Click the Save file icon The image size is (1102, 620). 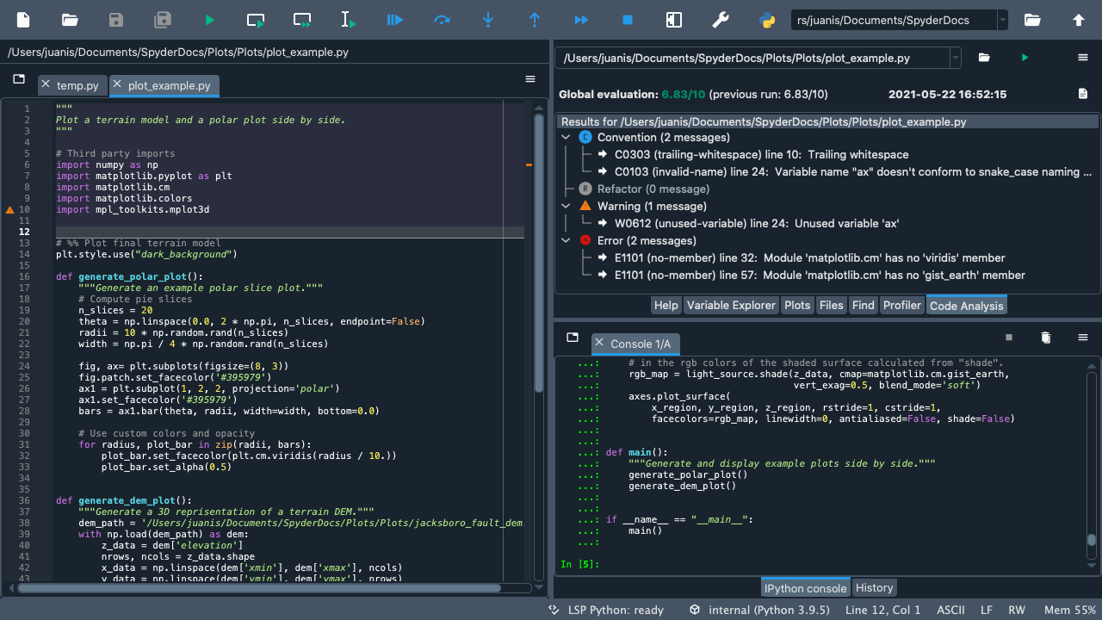pos(116,20)
